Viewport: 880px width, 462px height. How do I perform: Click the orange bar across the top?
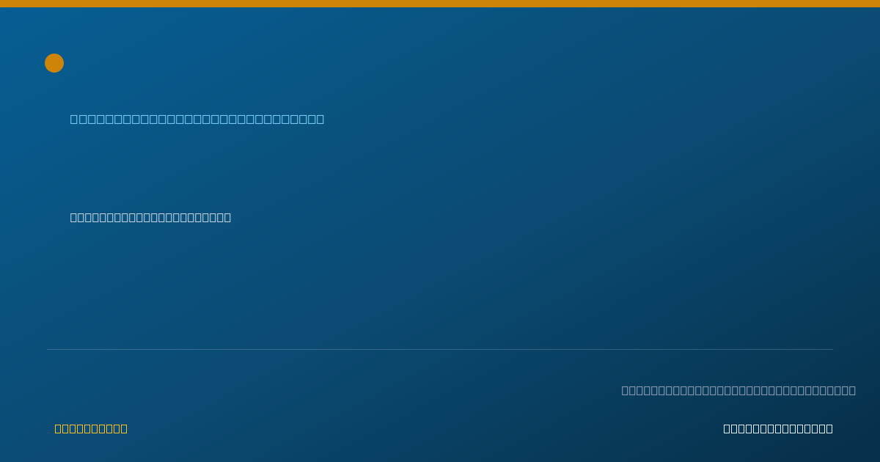pos(440,4)
